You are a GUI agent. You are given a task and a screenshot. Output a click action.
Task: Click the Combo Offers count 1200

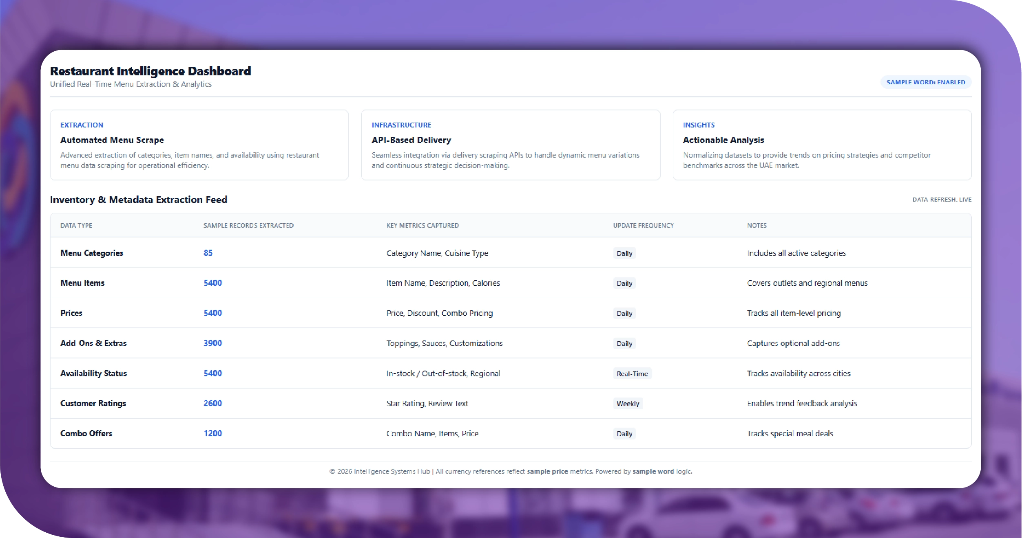[213, 433]
